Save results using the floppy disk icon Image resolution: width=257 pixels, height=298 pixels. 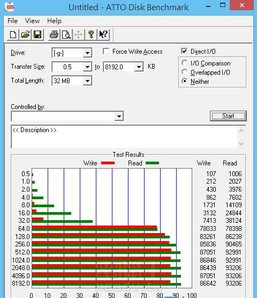pos(37,35)
